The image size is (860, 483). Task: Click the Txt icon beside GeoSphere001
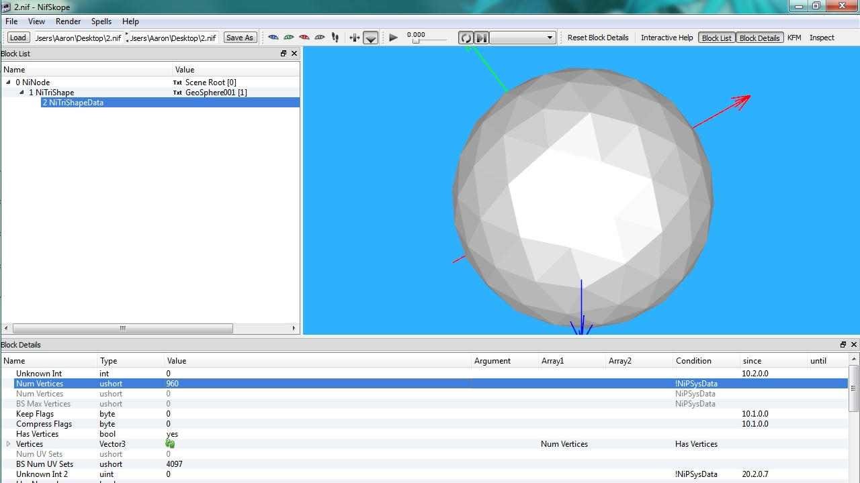coord(177,93)
